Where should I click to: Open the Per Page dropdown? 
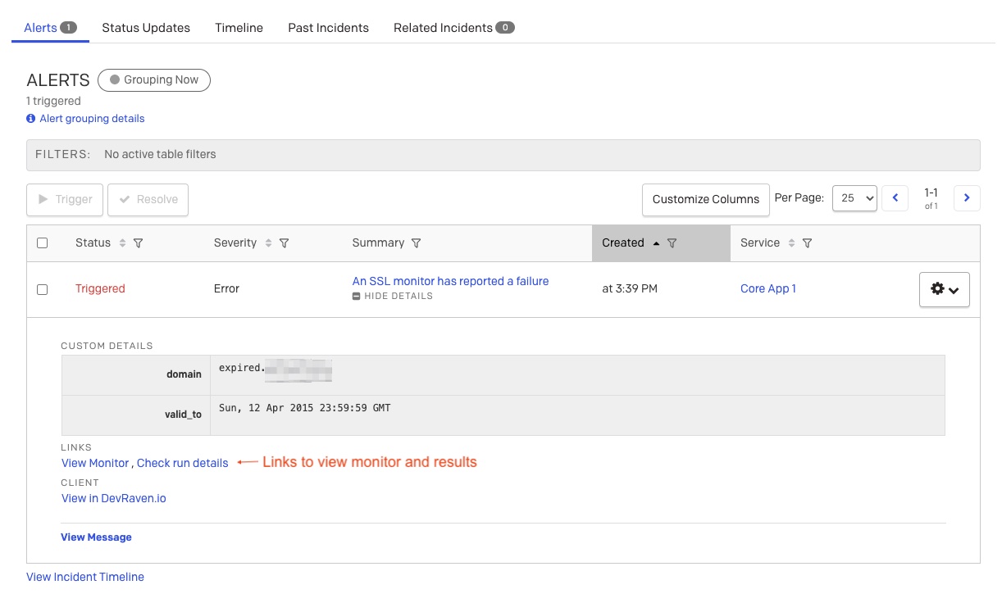coord(854,197)
